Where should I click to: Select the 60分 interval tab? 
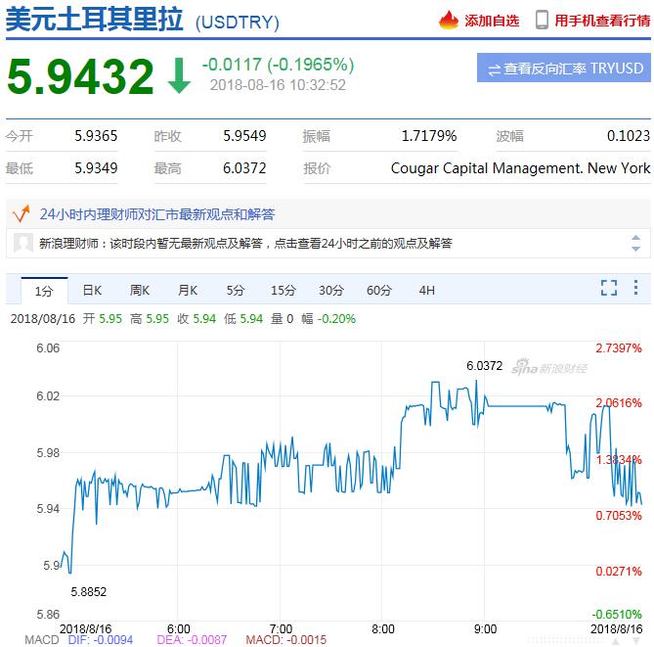379,290
